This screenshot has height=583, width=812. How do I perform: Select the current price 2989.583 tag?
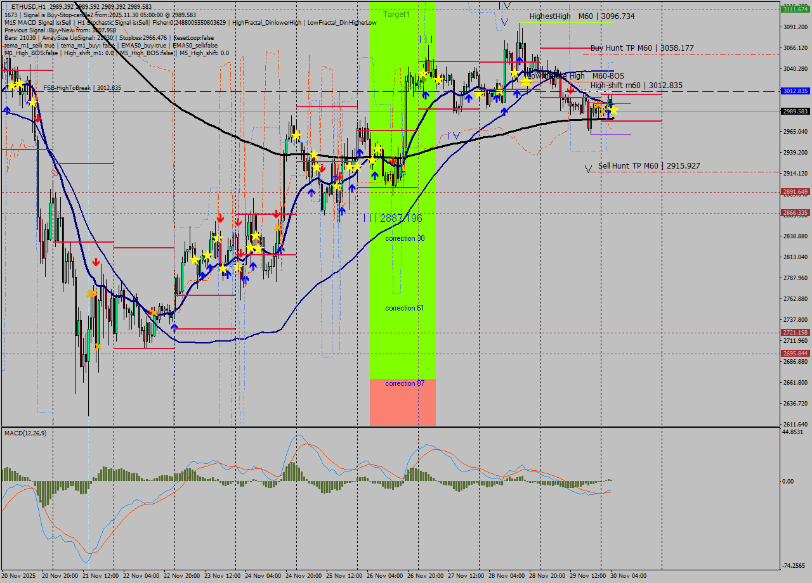tap(795, 112)
